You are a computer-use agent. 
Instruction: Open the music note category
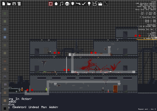tap(61, 4)
